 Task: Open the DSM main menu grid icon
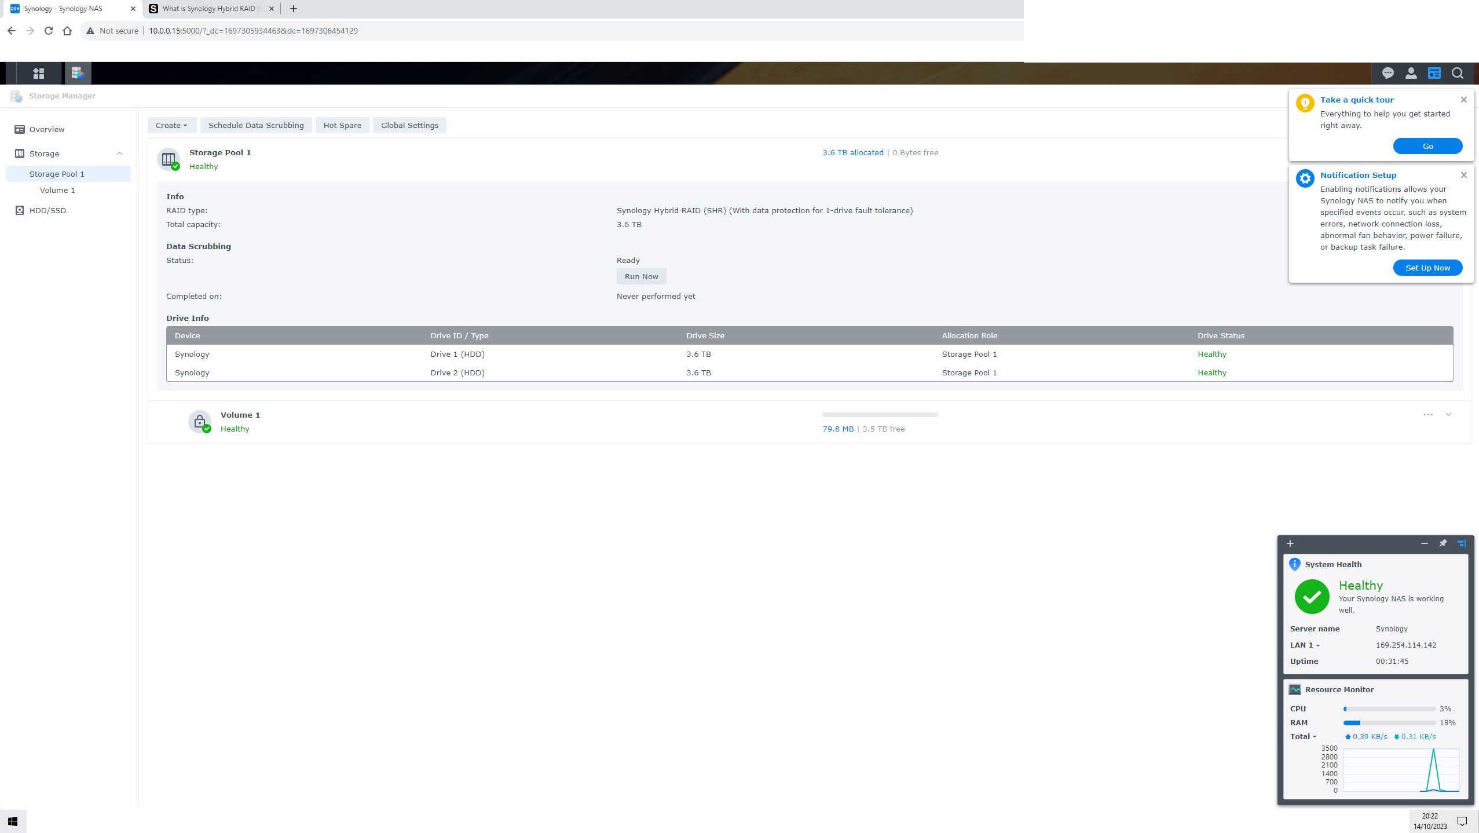pos(39,74)
